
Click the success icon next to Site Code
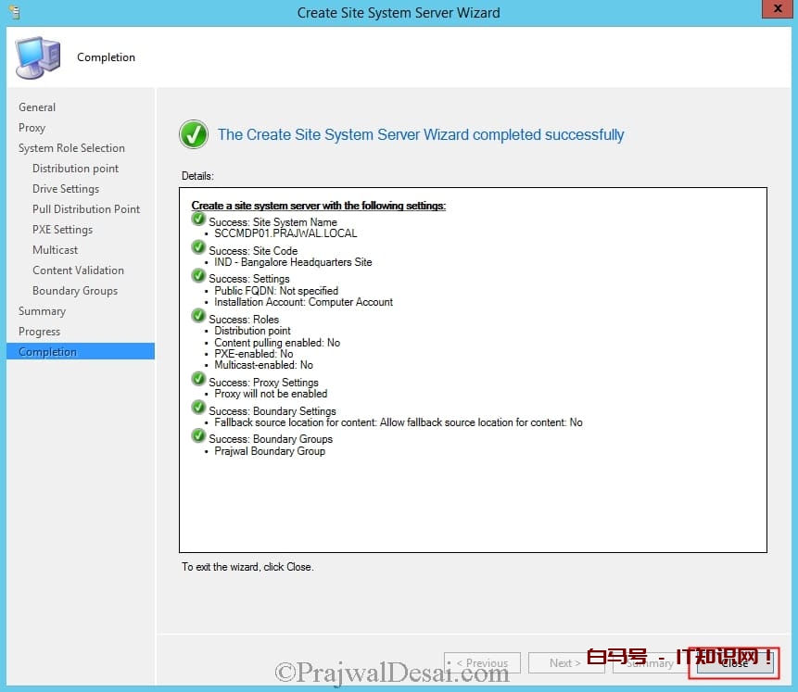[198, 247]
